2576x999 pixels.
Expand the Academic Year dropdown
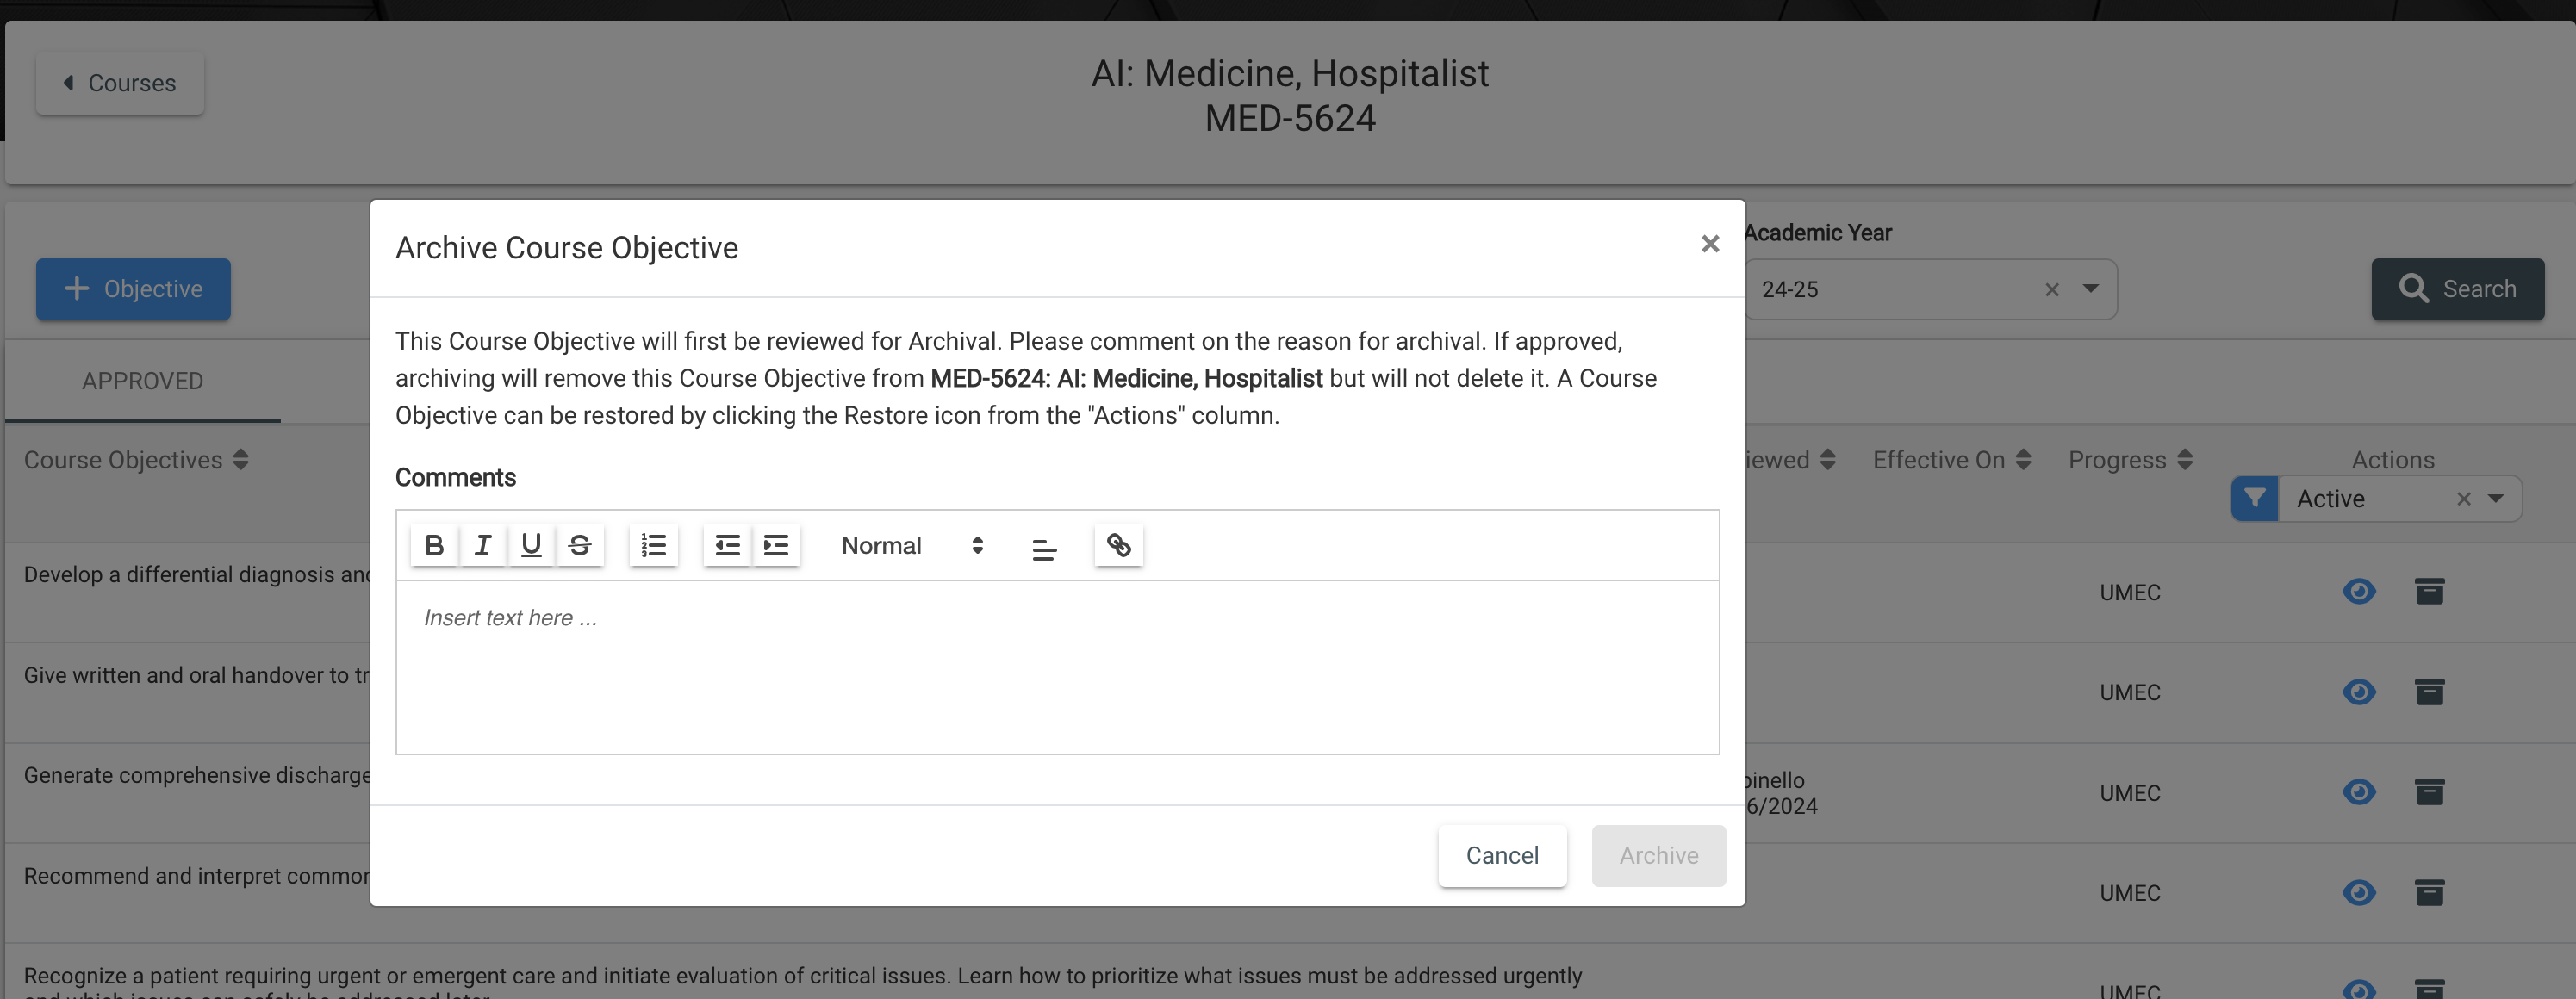(x=2090, y=289)
